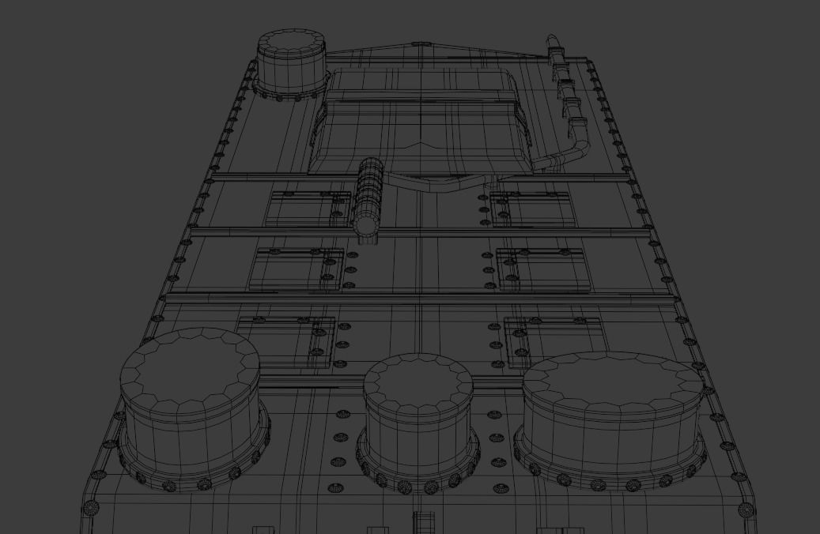The width and height of the screenshot is (820, 534).
Task: Select the large rounded rectangular hatch cover
Action: (x=421, y=121)
